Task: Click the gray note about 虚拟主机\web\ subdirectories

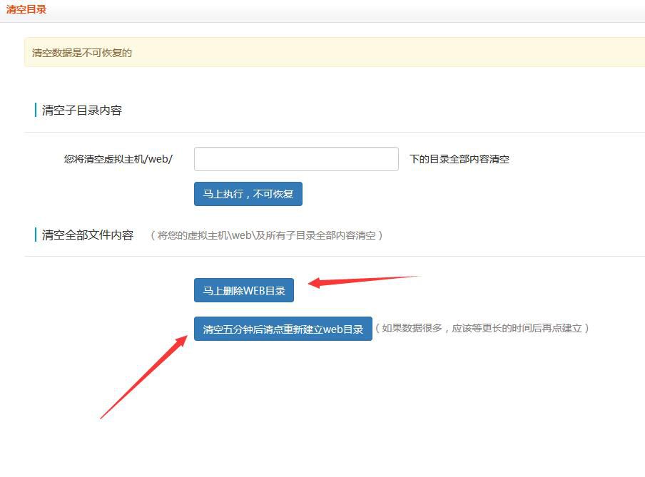Action: 266,235
